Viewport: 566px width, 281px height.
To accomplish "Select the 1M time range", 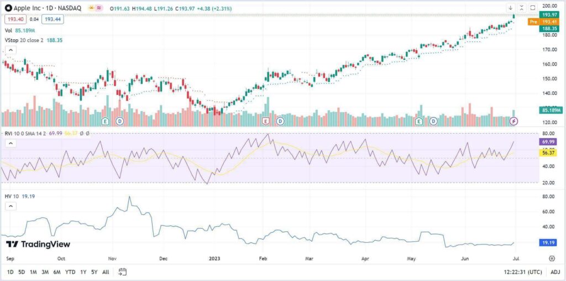I will coord(33,272).
